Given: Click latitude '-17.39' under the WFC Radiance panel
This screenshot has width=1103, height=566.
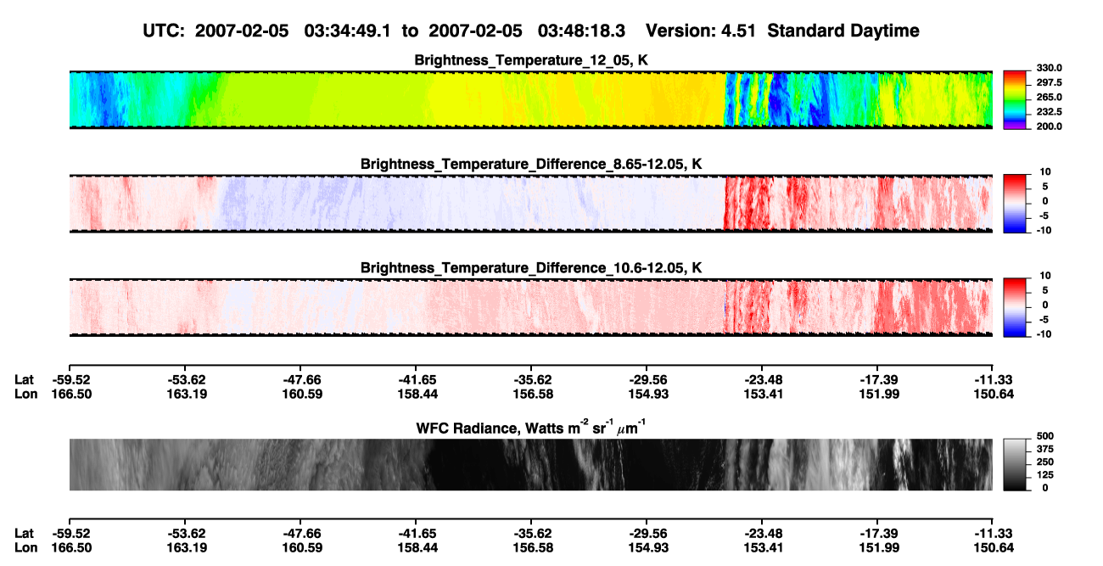Looking at the screenshot, I should [877, 534].
